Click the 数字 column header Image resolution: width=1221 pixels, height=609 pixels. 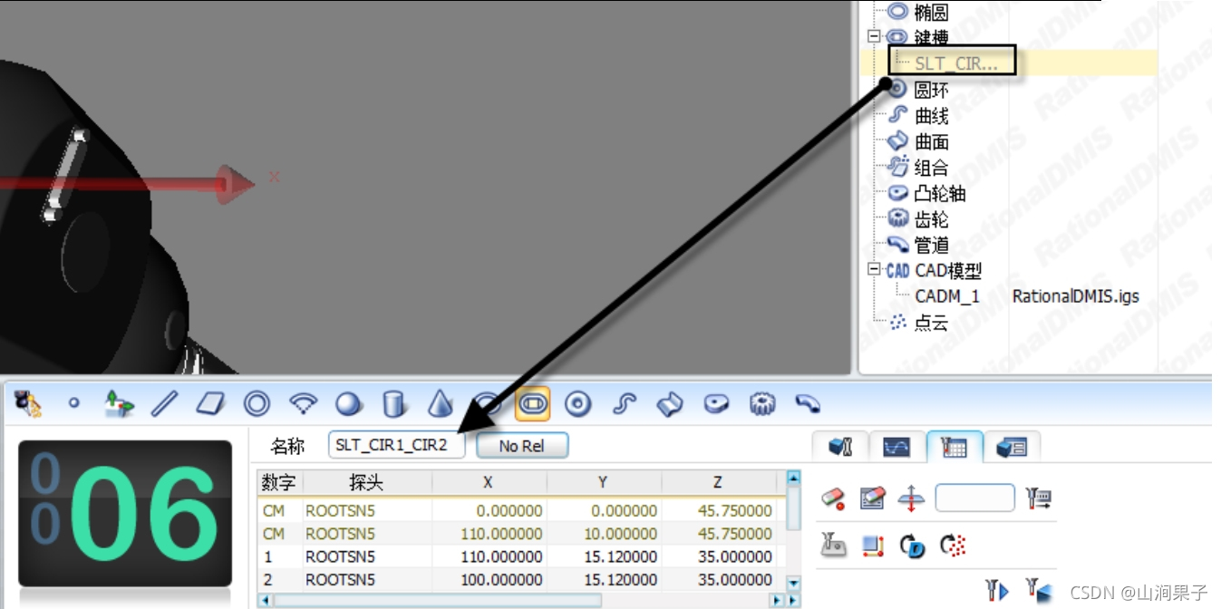(278, 482)
